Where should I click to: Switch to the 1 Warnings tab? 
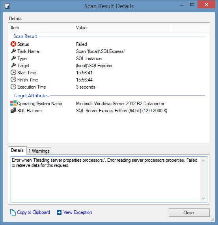tap(39, 151)
